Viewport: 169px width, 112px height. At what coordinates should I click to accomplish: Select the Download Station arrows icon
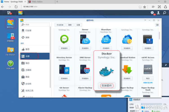point(127,69)
